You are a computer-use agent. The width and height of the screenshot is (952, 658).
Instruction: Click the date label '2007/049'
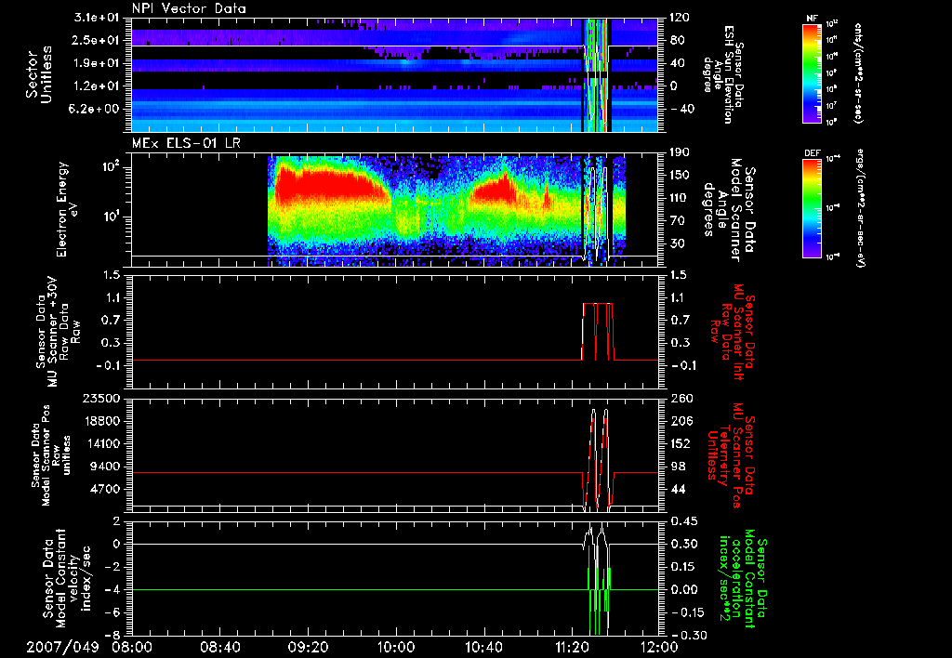tap(62, 647)
